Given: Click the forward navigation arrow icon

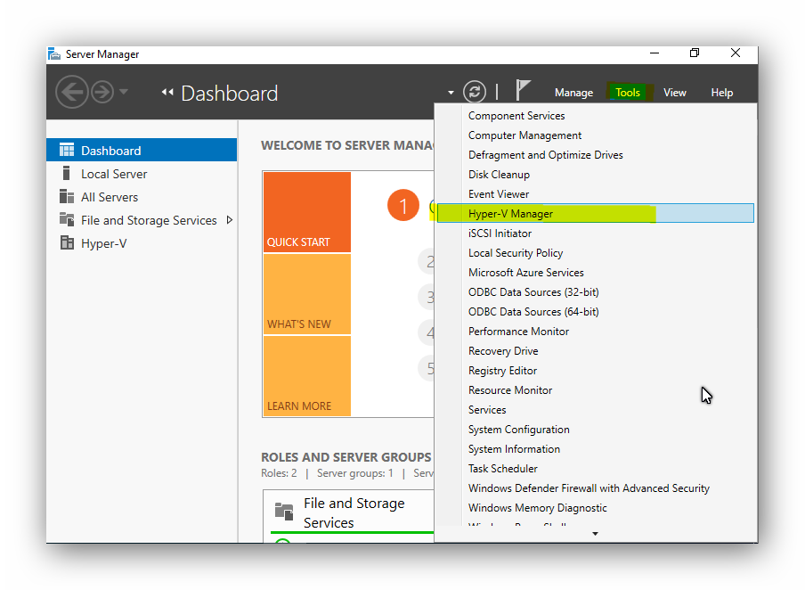Looking at the screenshot, I should tap(102, 92).
